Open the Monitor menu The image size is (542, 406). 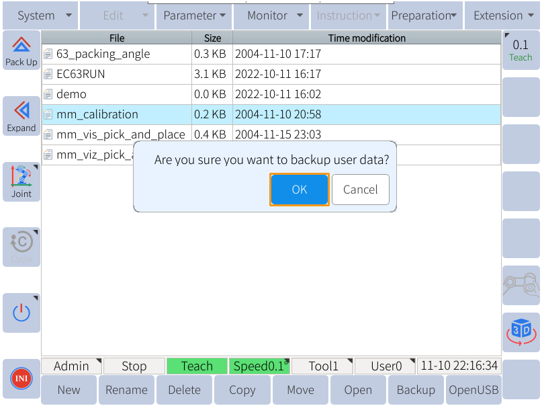271,15
